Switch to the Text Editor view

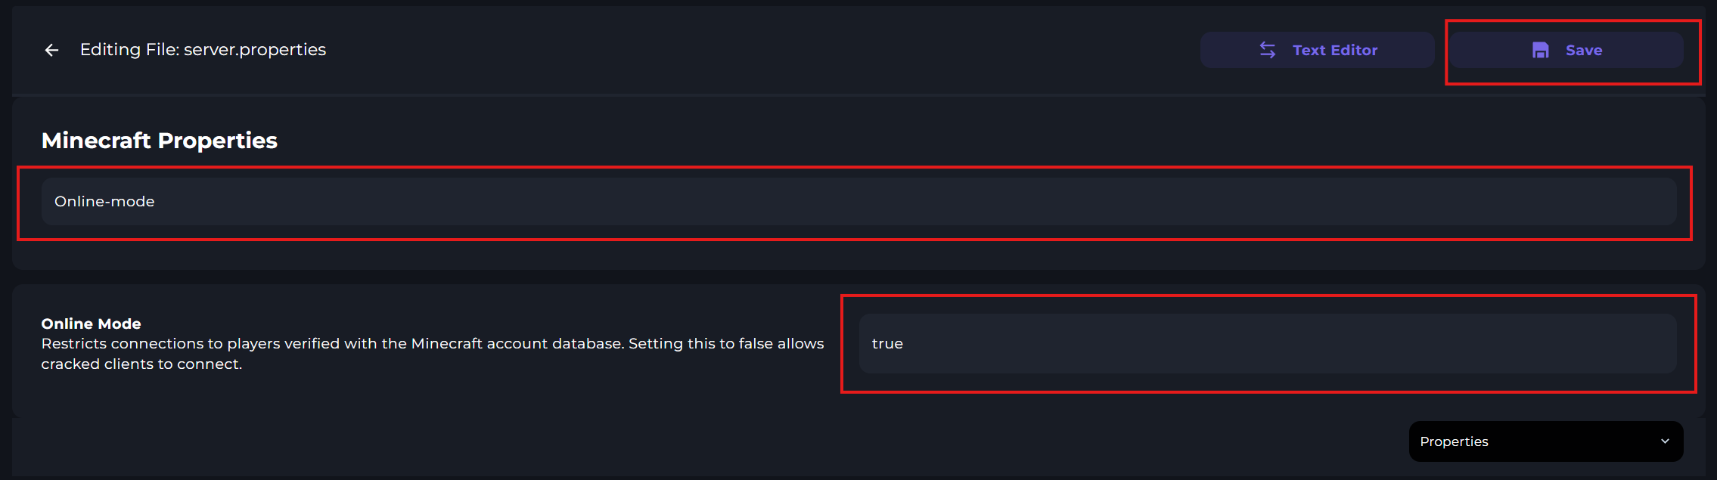click(1317, 50)
